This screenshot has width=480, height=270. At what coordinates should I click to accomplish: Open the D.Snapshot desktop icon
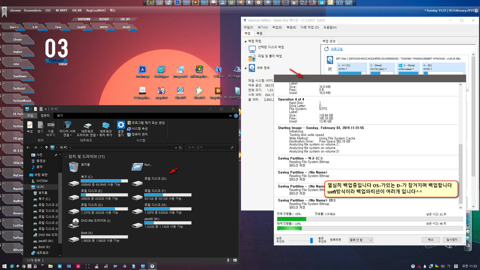(142, 93)
